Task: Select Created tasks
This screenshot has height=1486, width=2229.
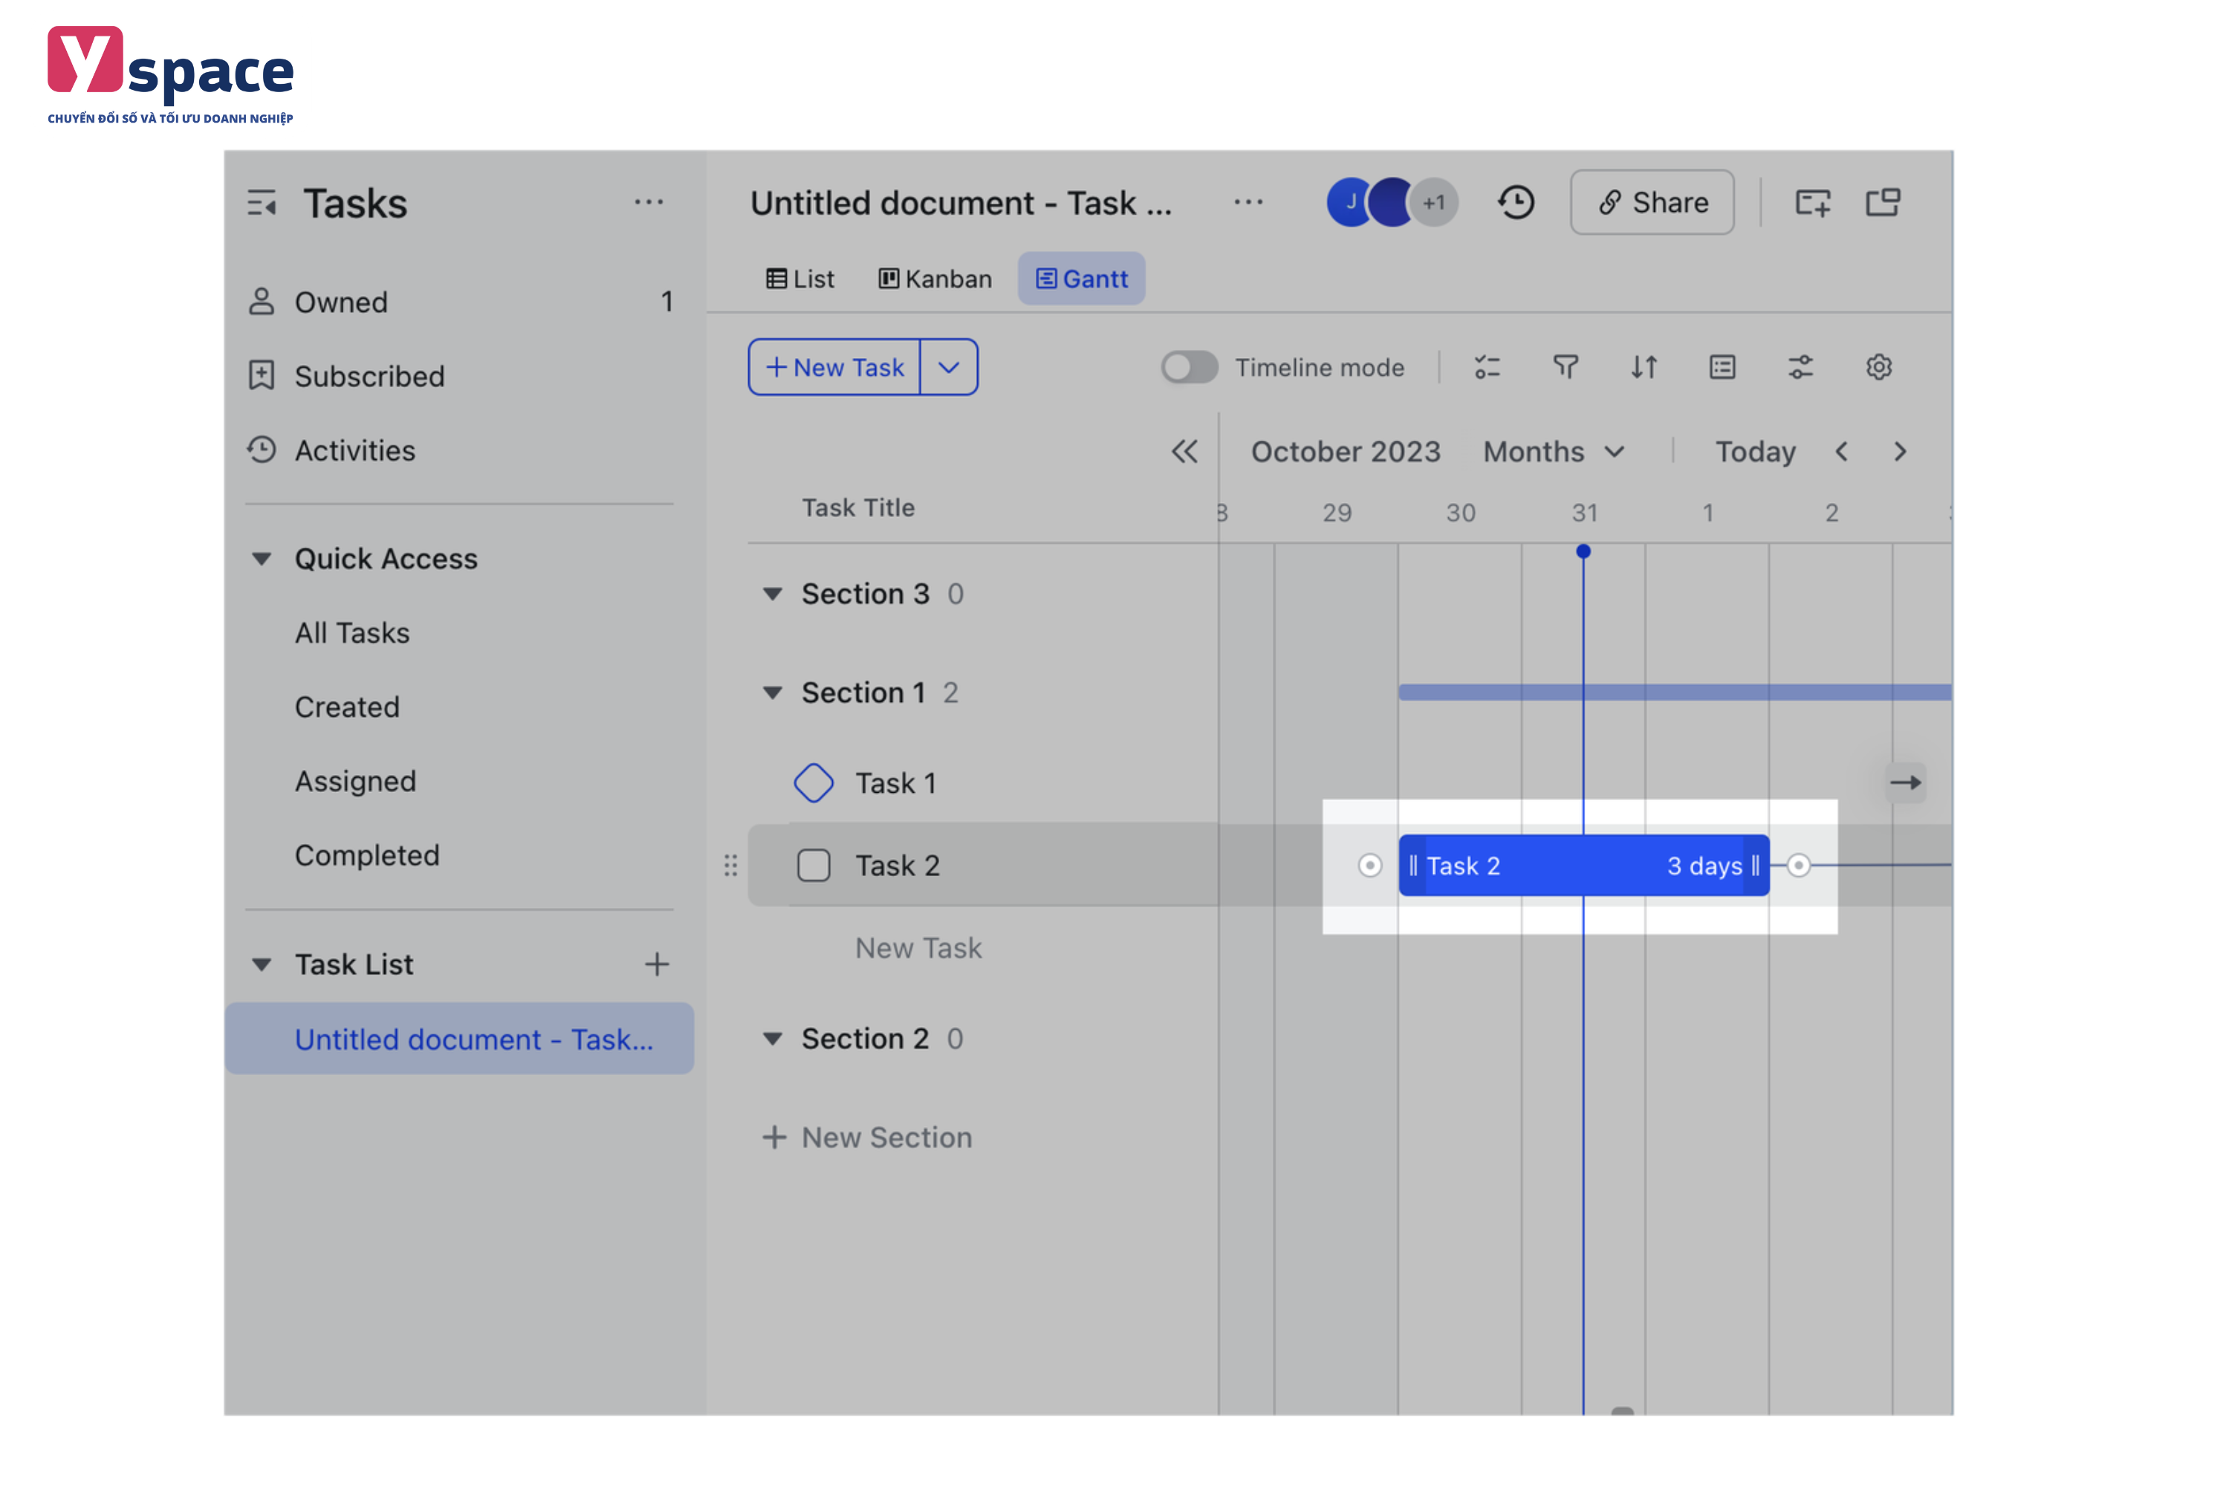Action: [347, 707]
